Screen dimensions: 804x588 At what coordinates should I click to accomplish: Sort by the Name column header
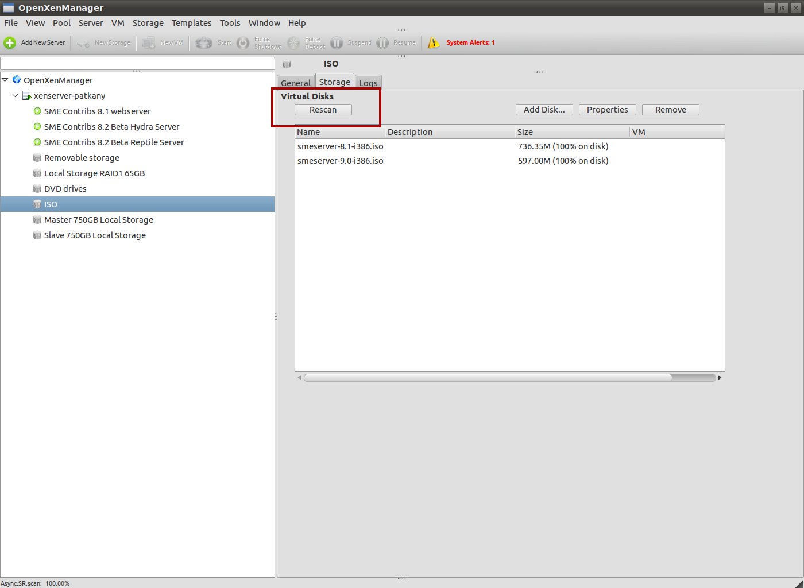pos(340,132)
